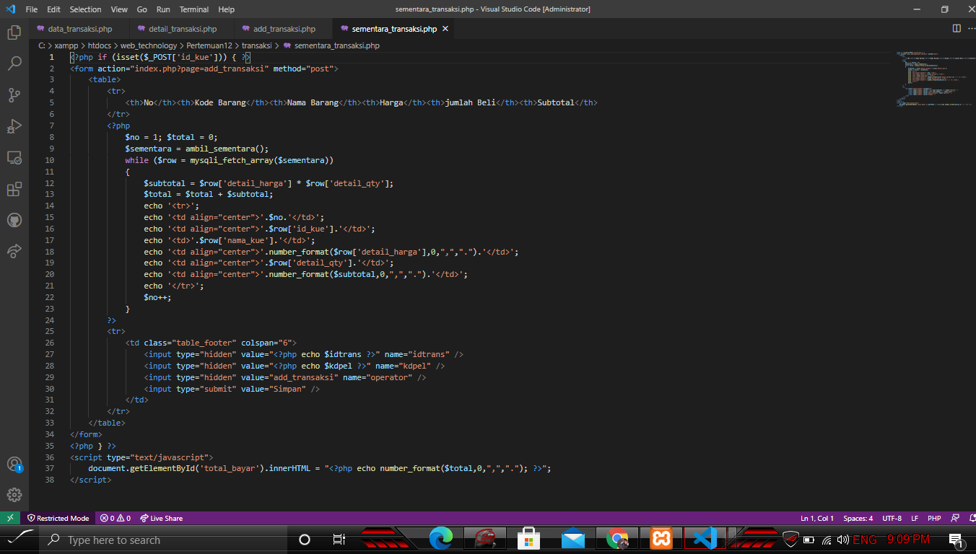Change end of line sequence LF

915,518
